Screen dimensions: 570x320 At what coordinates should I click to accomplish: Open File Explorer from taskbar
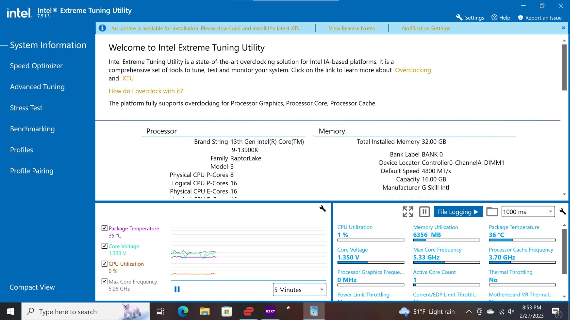(x=205, y=311)
